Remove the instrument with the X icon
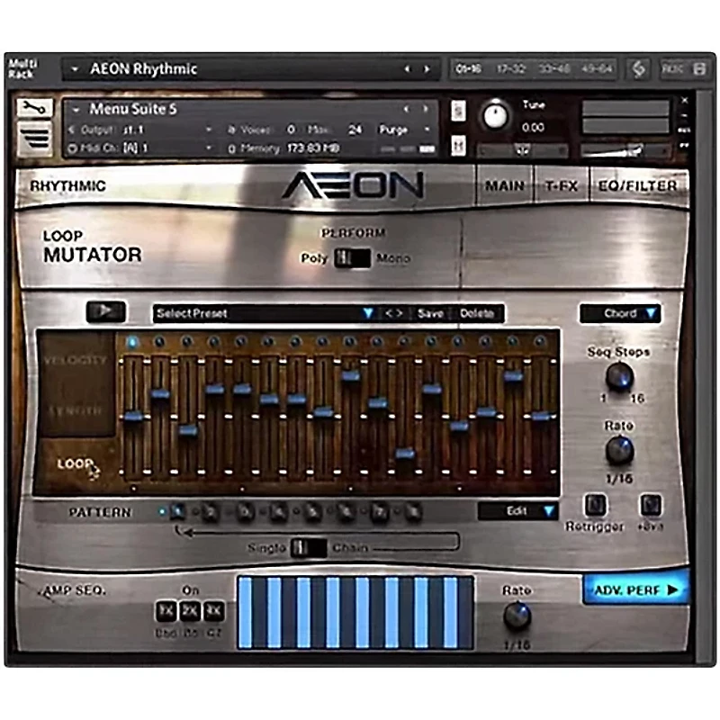The height and width of the screenshot is (720, 720). click(x=684, y=101)
